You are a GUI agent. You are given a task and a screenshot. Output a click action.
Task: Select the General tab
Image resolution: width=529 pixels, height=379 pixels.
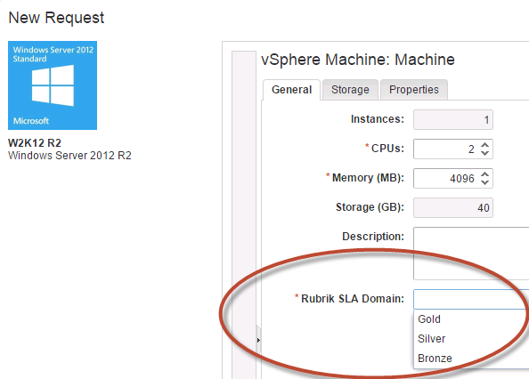point(291,90)
